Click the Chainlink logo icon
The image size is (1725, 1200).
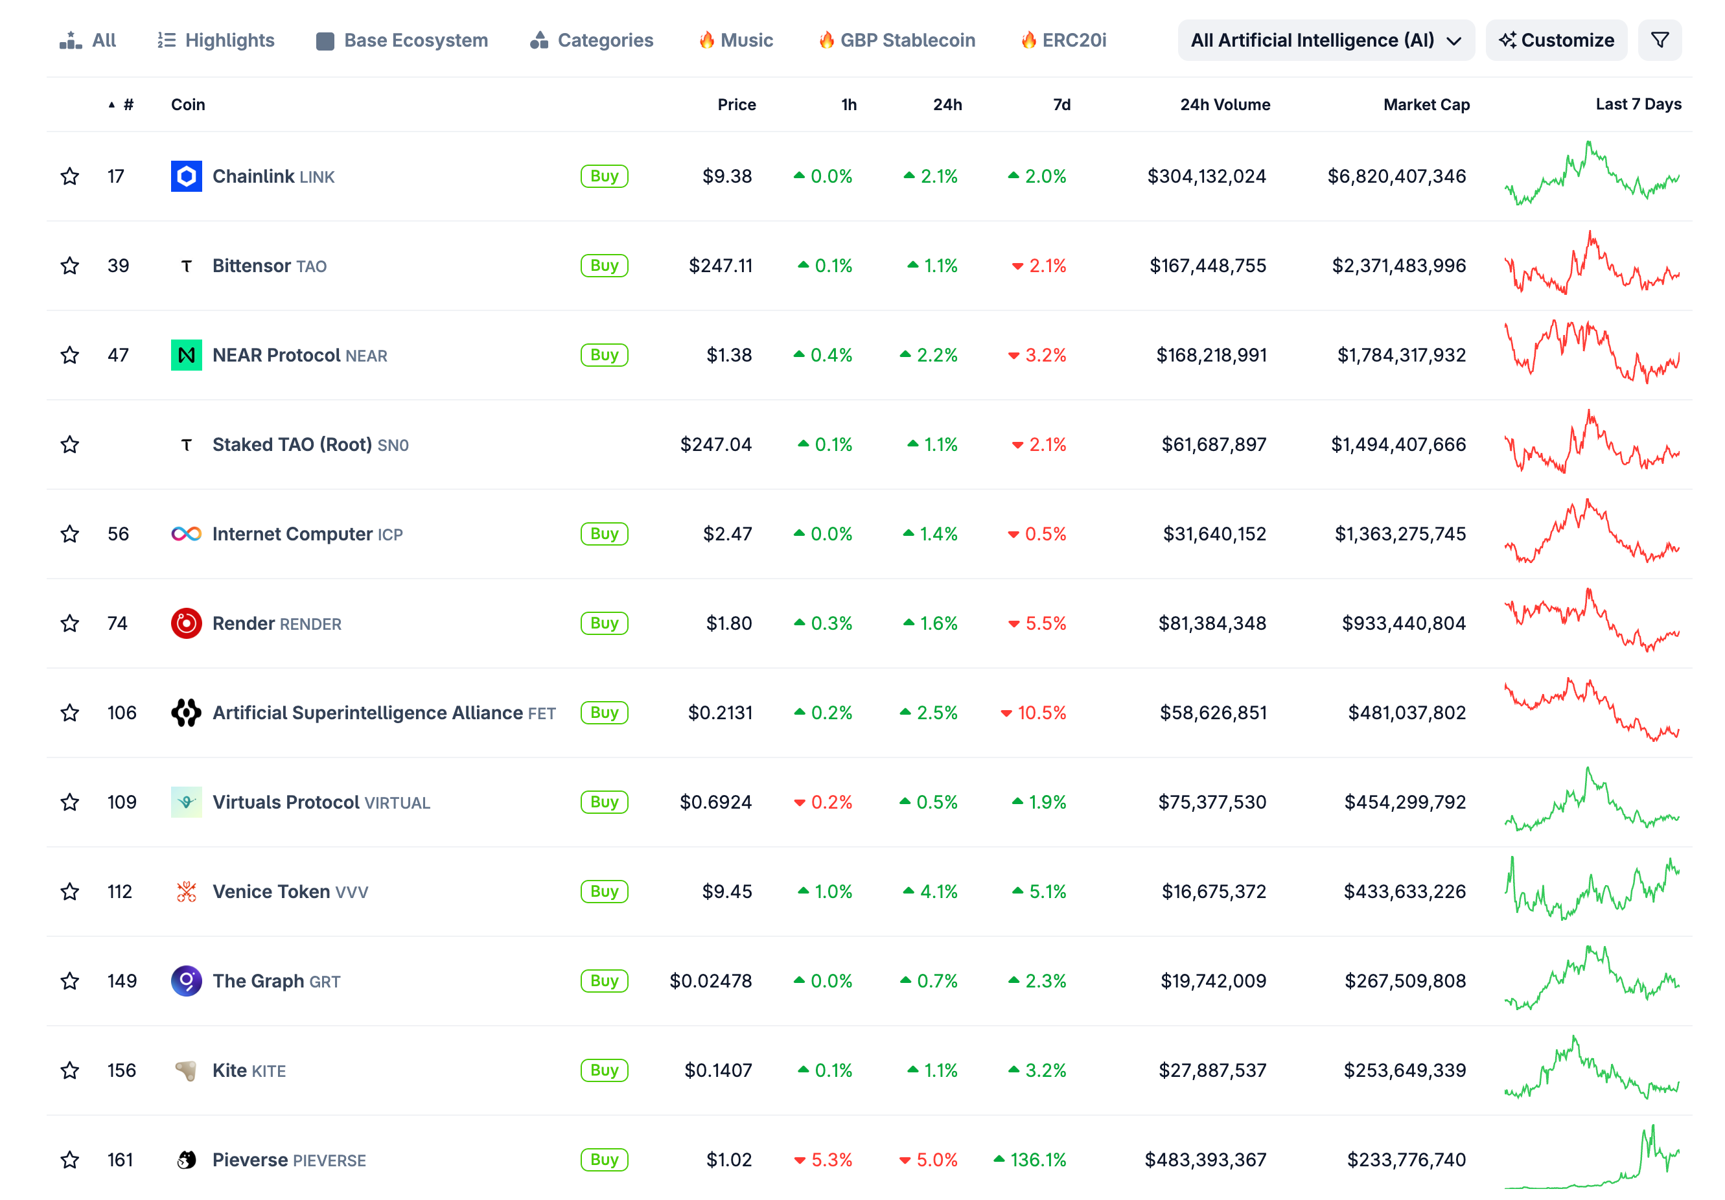187,177
